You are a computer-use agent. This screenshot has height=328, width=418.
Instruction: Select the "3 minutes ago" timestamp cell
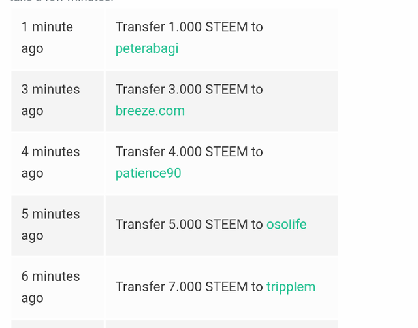coord(50,100)
